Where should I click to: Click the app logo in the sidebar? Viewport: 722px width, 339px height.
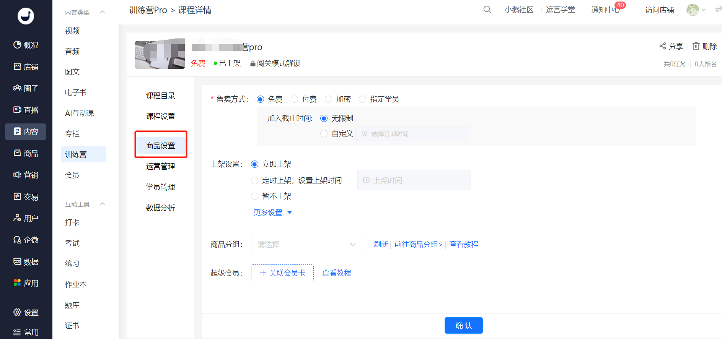(26, 16)
